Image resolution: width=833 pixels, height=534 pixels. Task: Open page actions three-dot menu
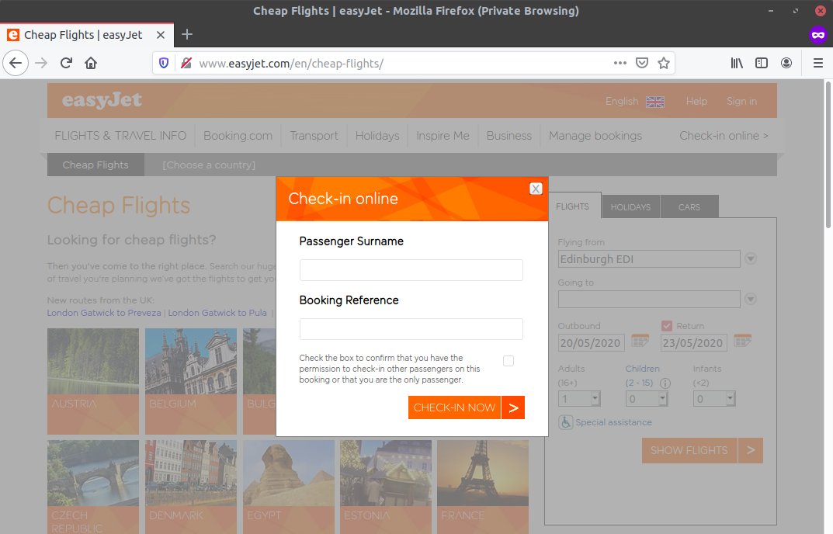click(x=620, y=63)
